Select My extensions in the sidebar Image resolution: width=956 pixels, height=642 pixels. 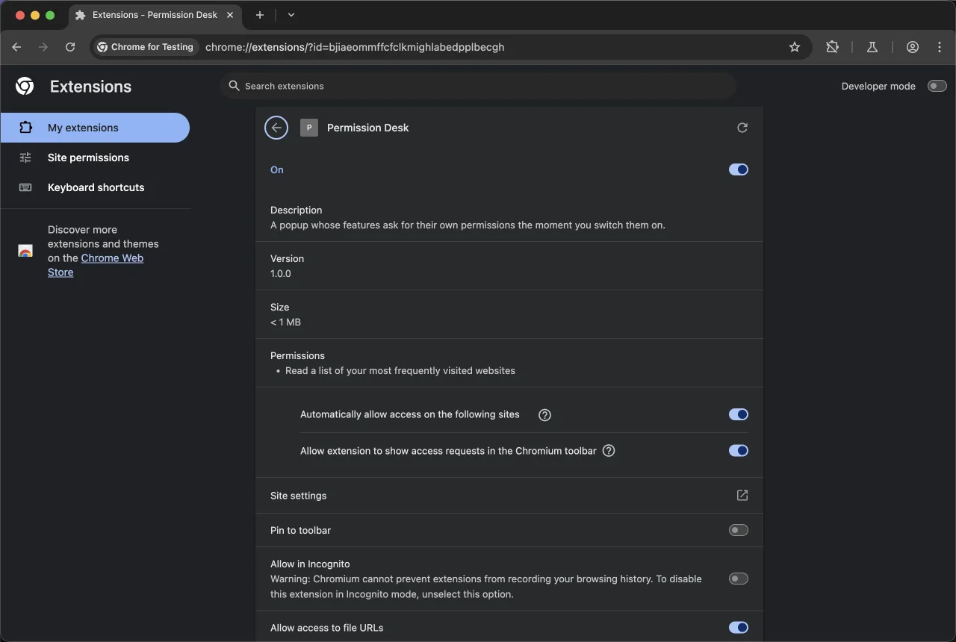(x=95, y=128)
